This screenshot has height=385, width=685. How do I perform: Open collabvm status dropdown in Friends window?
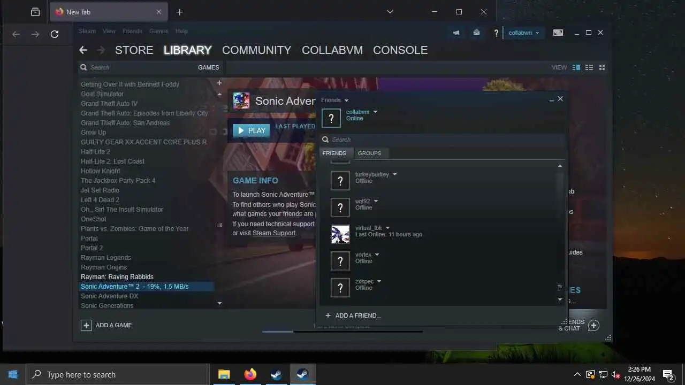[x=375, y=112]
